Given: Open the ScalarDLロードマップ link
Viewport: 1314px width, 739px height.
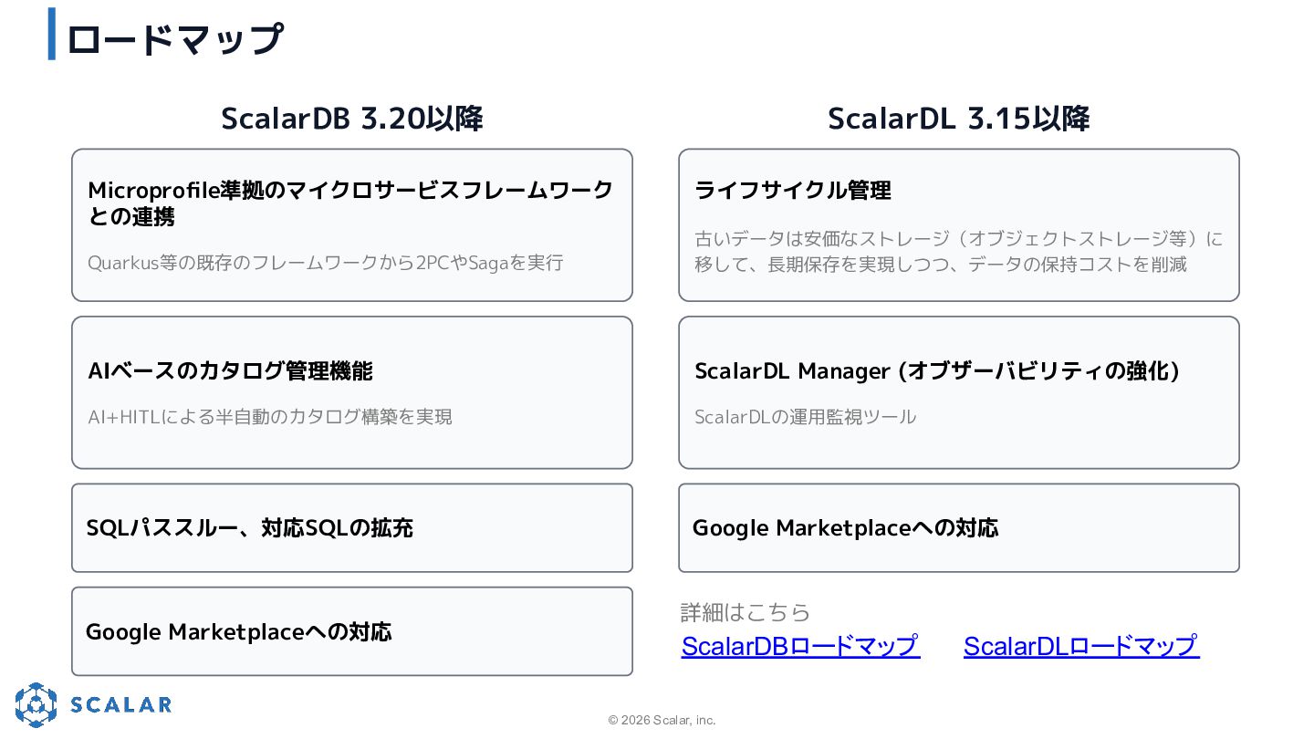Looking at the screenshot, I should pos(1081,646).
